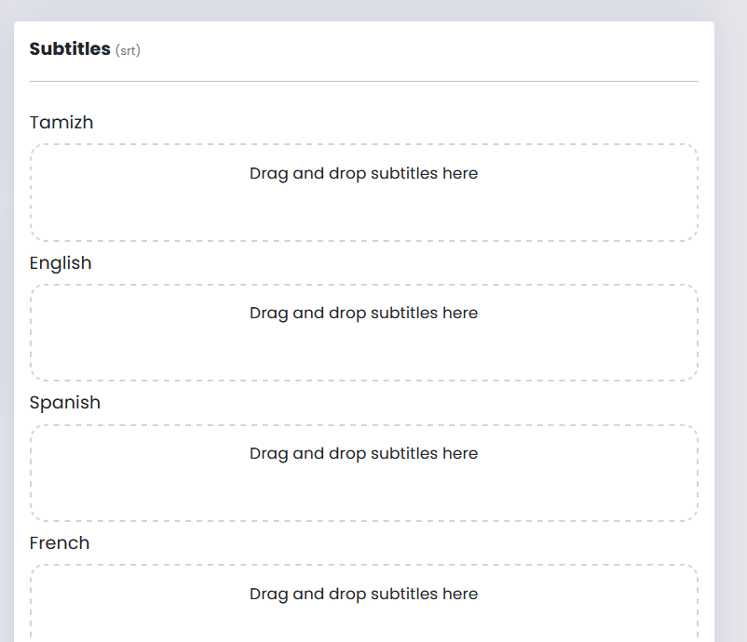Click "Drag and drop subtitles here" under English
The image size is (747, 642).
click(363, 314)
